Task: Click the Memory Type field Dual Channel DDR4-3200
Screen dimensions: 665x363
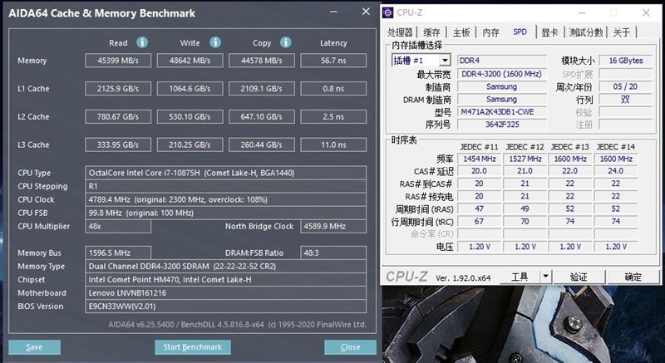Action: [x=225, y=266]
